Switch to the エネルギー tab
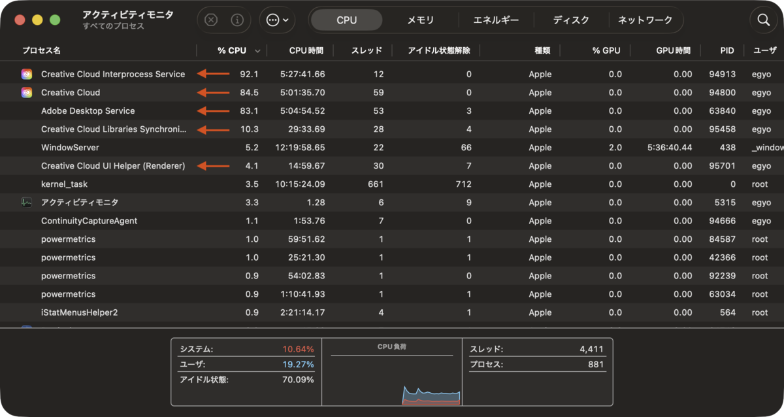This screenshot has width=784, height=417. coord(496,20)
